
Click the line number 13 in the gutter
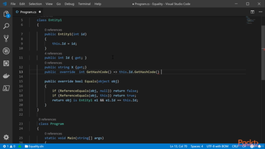click(21, 72)
